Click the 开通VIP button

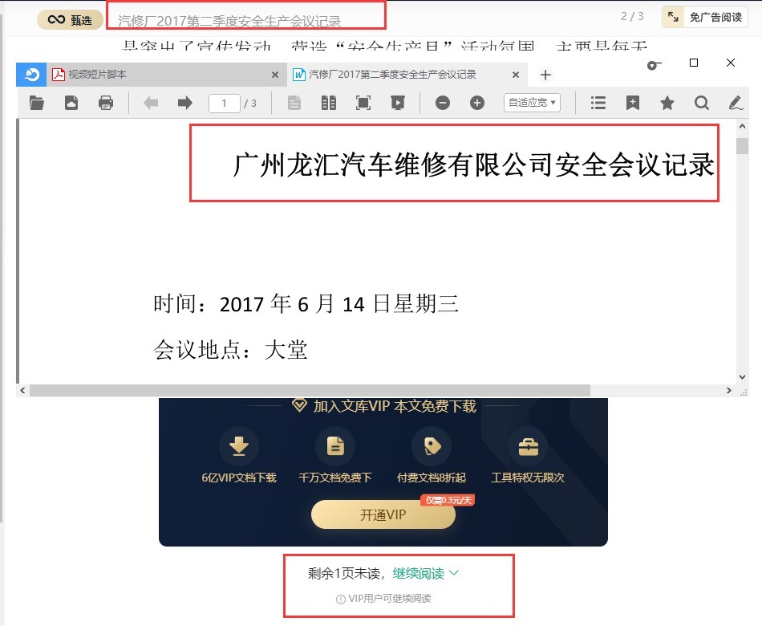pyautogui.click(x=383, y=514)
